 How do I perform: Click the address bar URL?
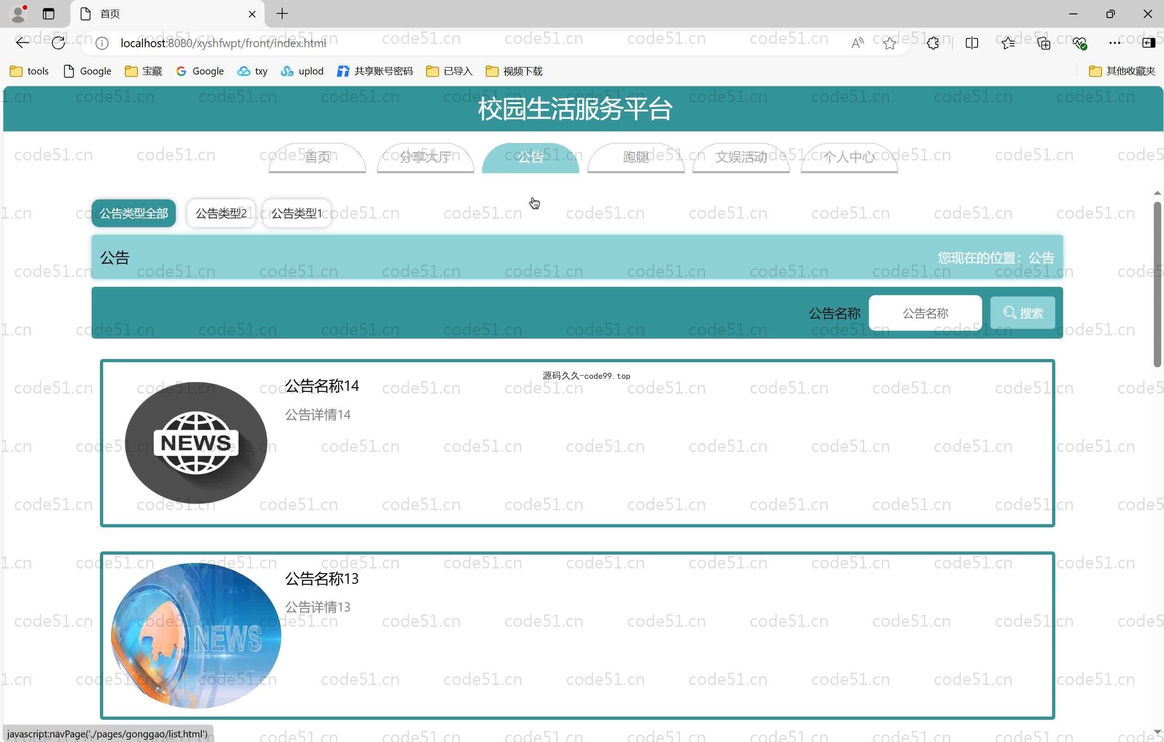223,43
